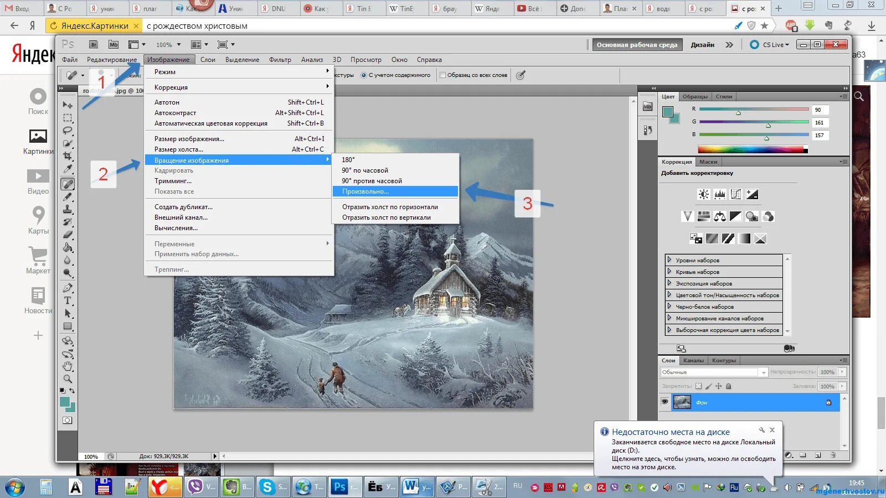Click the Фон layer thumbnail

point(682,402)
